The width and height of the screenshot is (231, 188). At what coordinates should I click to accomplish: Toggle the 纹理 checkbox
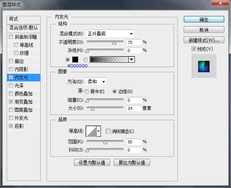point(16,53)
